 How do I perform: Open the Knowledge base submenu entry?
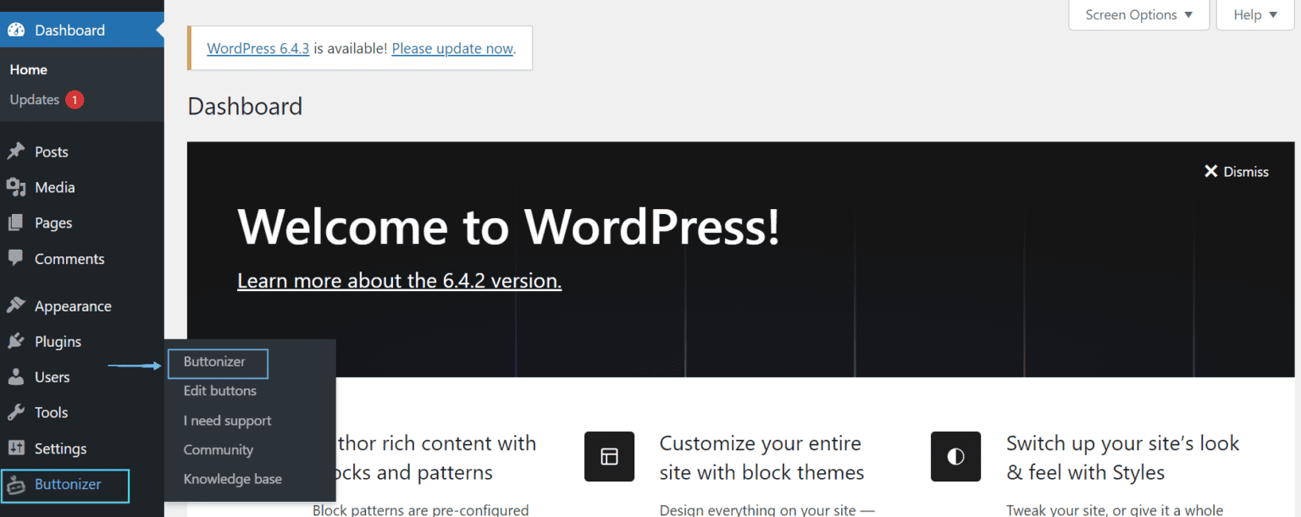coord(233,478)
